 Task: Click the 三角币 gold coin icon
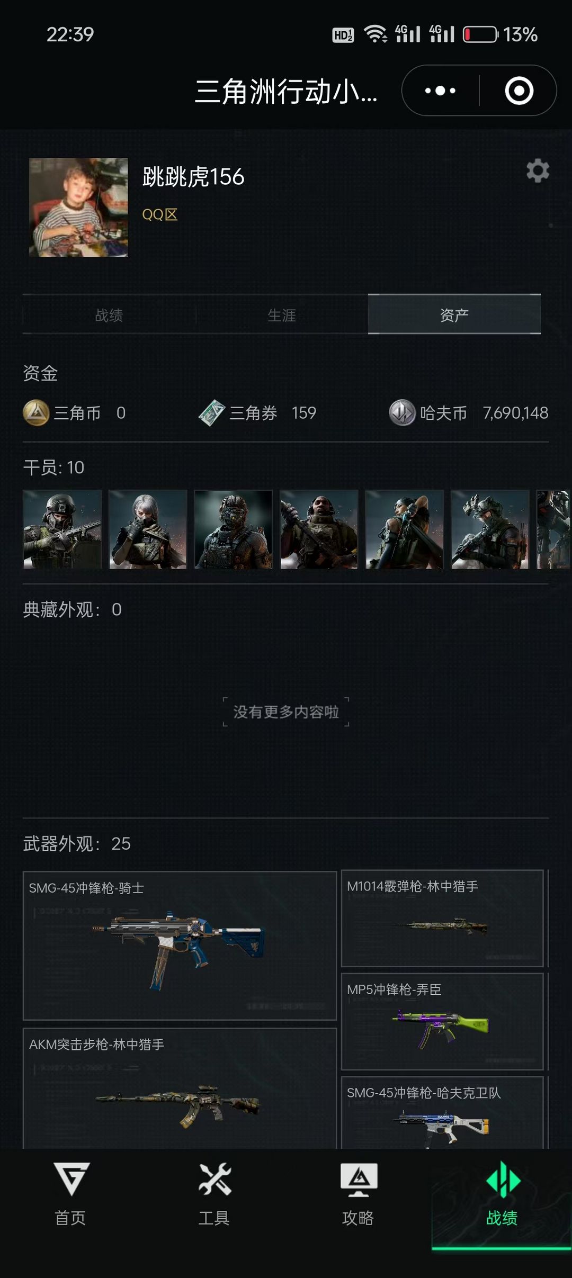[36, 413]
